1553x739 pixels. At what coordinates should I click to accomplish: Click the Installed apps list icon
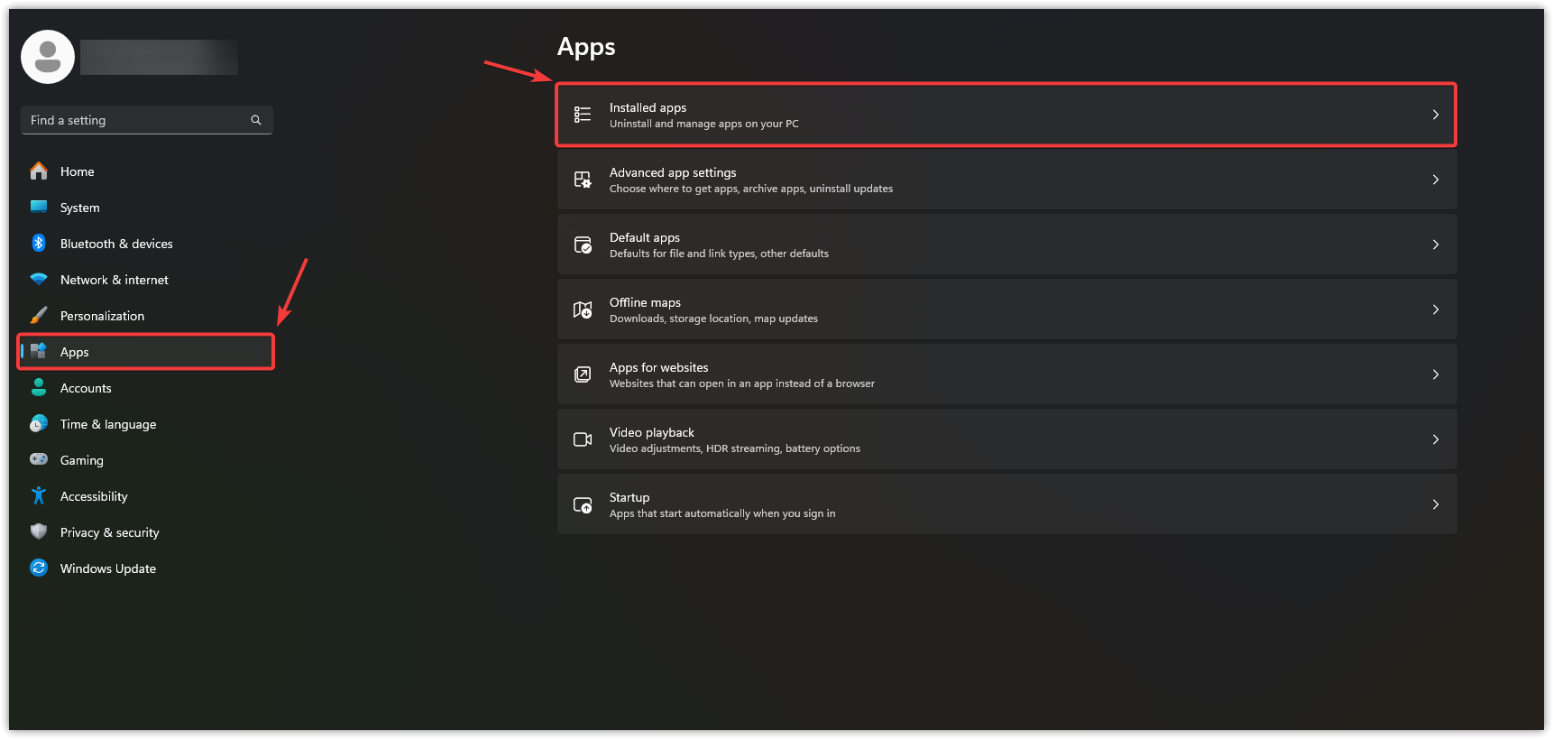tap(583, 115)
